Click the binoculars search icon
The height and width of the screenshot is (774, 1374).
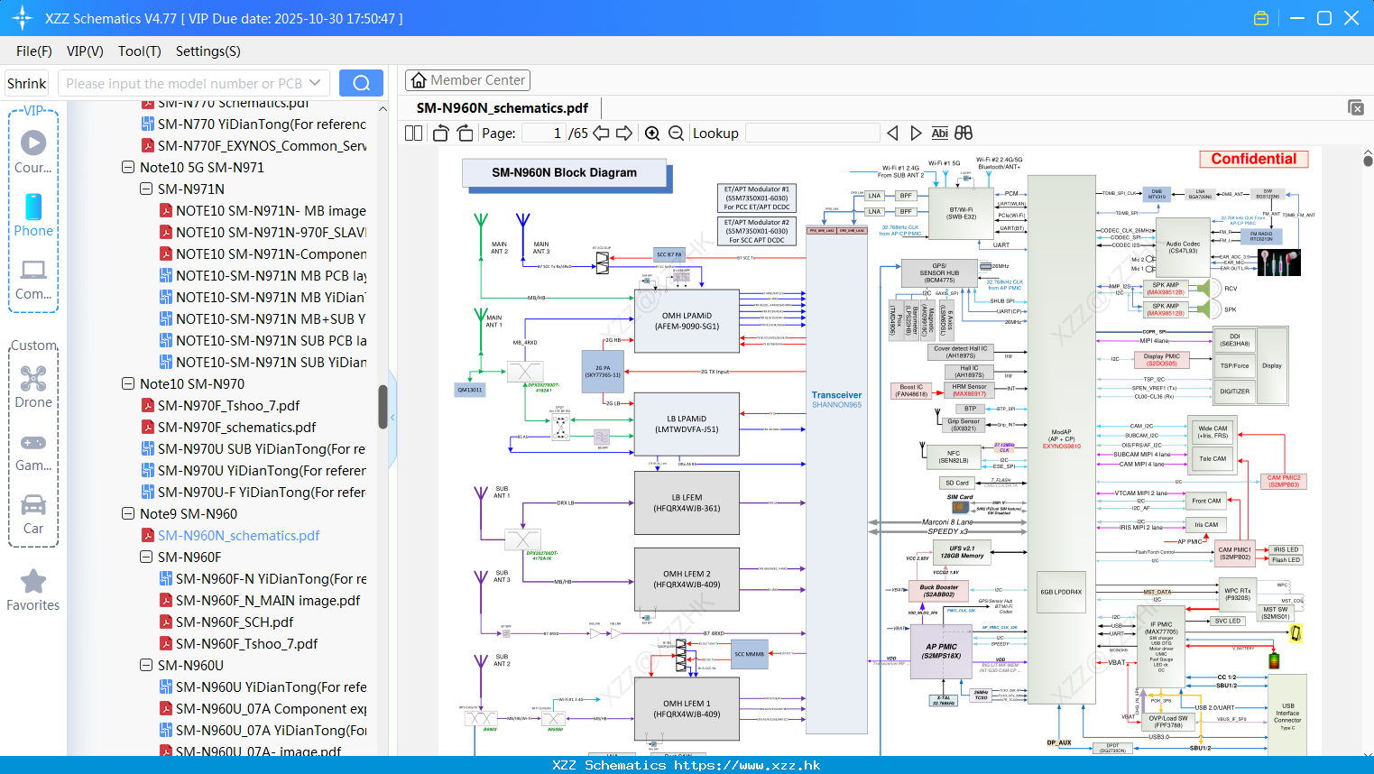pyautogui.click(x=964, y=134)
